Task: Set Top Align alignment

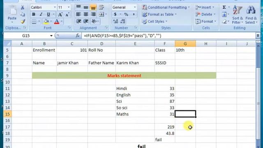Action: point(78,7)
